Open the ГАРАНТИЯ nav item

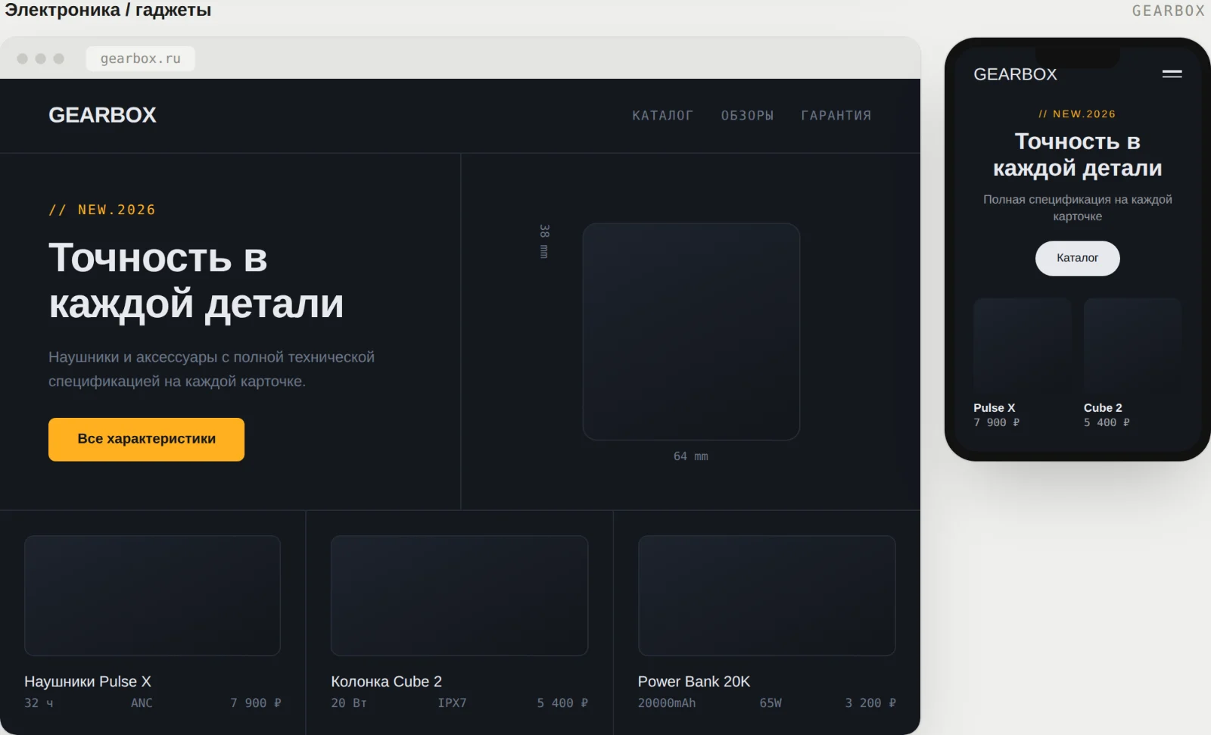pyautogui.click(x=836, y=116)
